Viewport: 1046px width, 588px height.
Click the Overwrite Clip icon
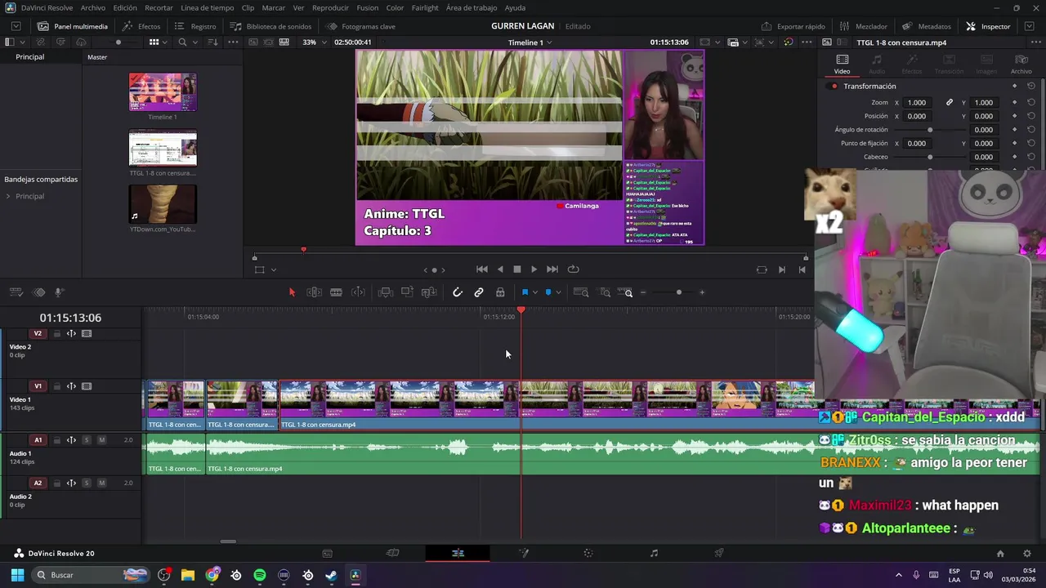pyautogui.click(x=407, y=292)
